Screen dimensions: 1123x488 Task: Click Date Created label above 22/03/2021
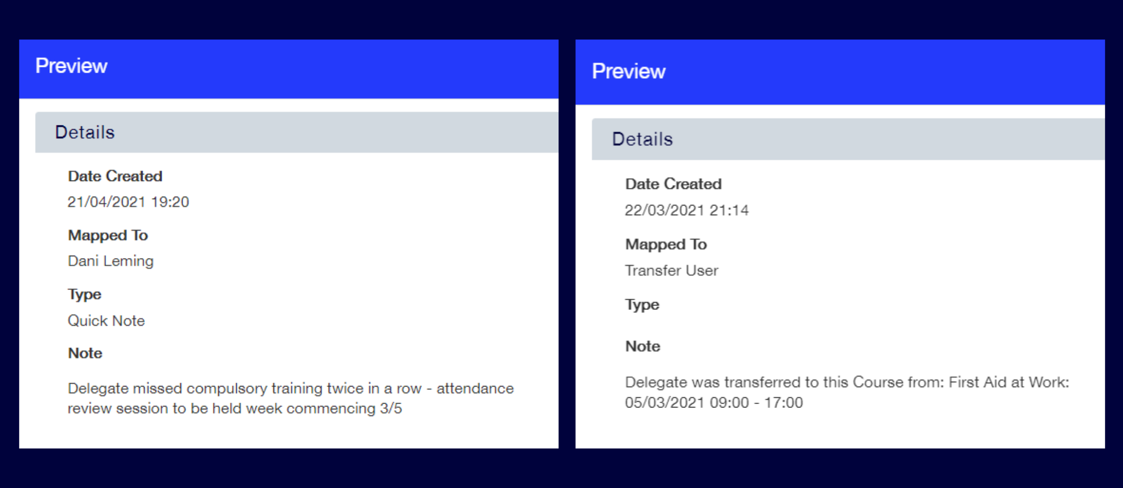(673, 184)
